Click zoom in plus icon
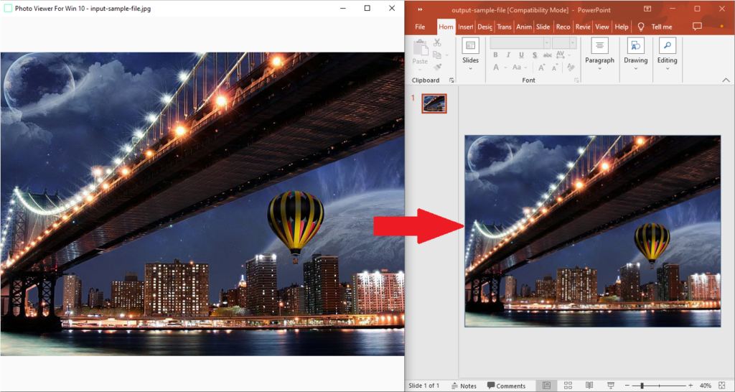 click(x=690, y=386)
